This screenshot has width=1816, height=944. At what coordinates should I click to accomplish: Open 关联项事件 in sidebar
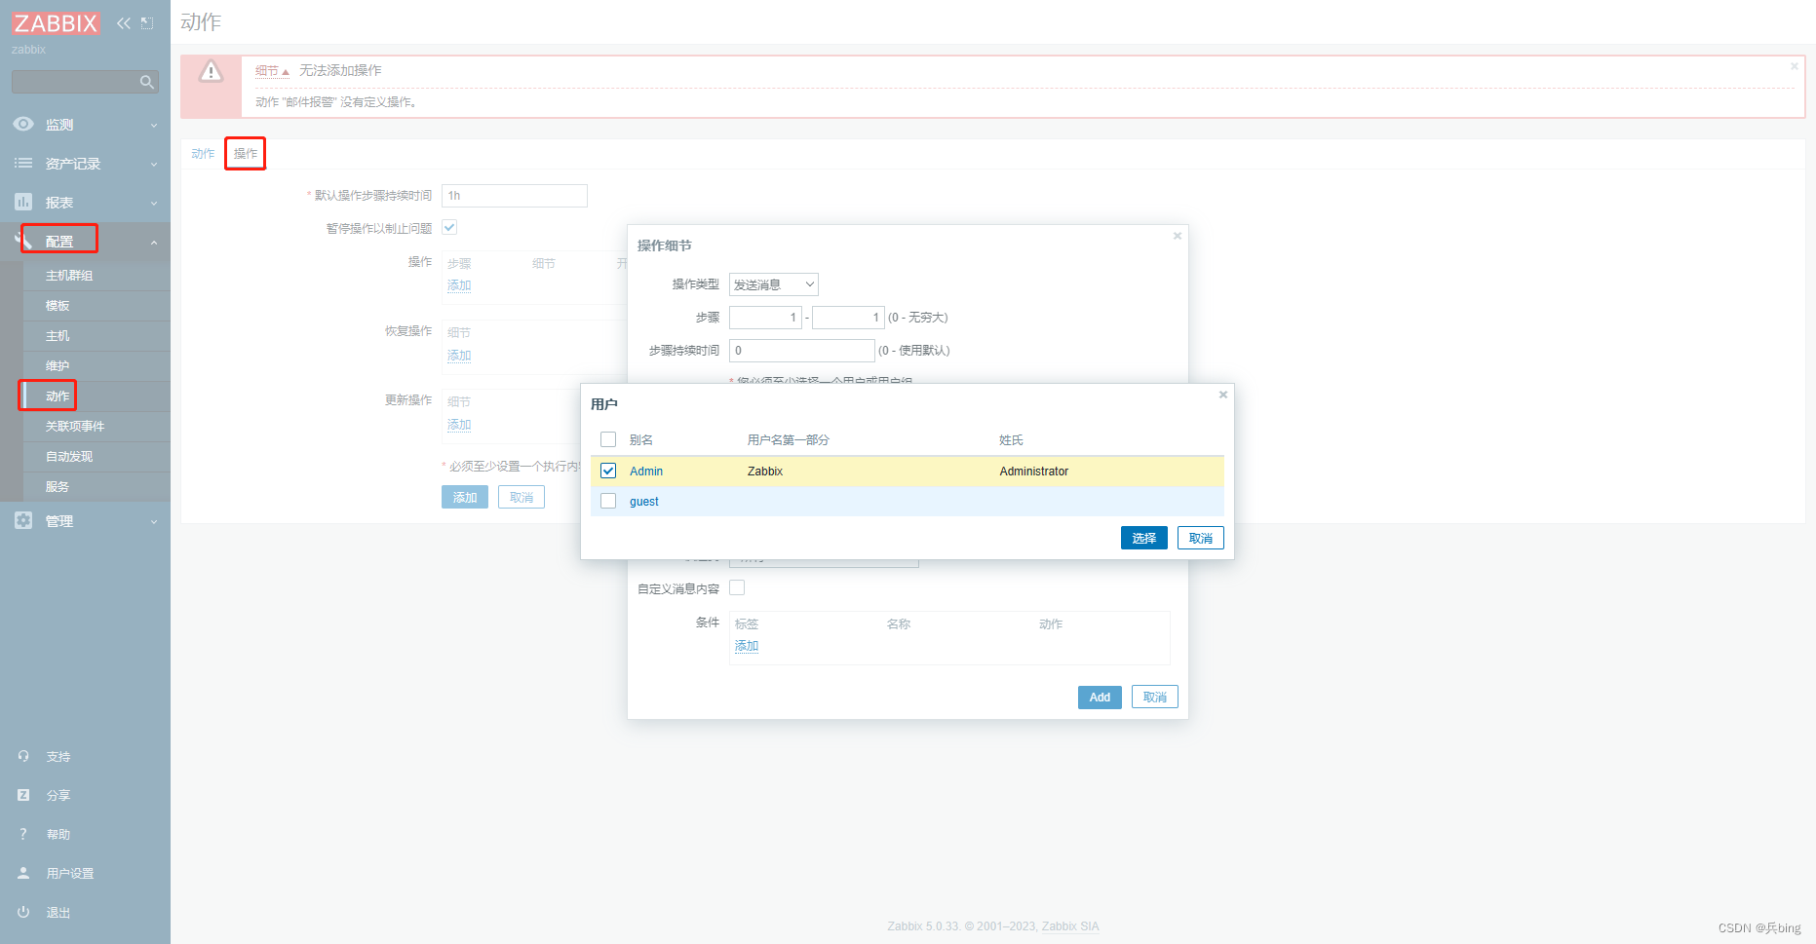(x=75, y=427)
